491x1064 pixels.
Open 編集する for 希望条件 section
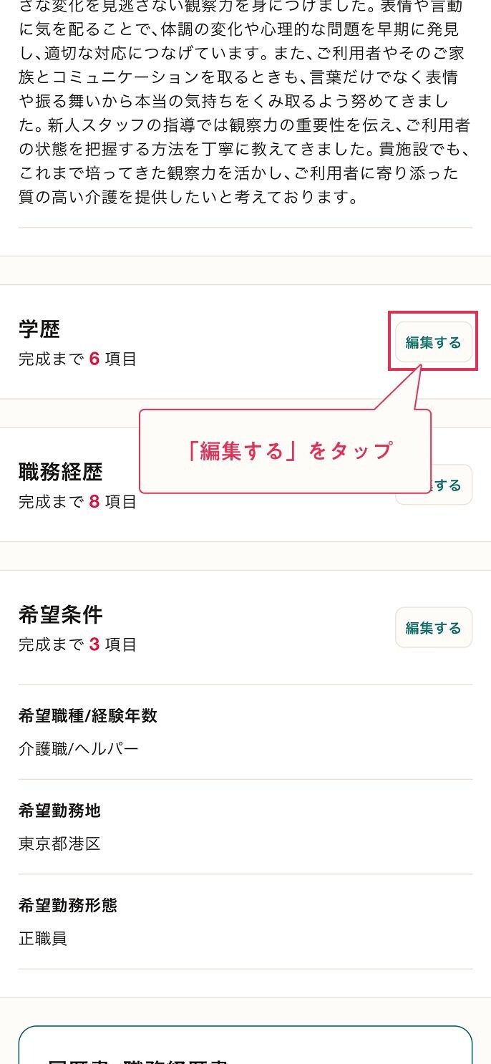[434, 628]
